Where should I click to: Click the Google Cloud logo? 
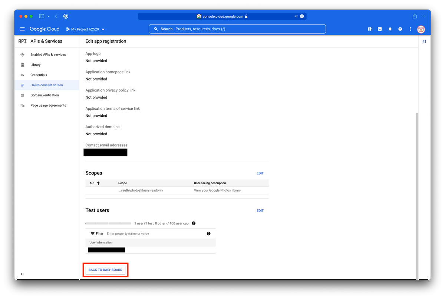click(x=44, y=29)
